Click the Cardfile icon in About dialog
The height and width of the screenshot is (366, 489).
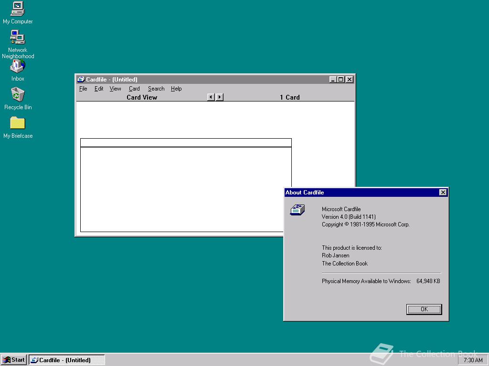pos(298,210)
